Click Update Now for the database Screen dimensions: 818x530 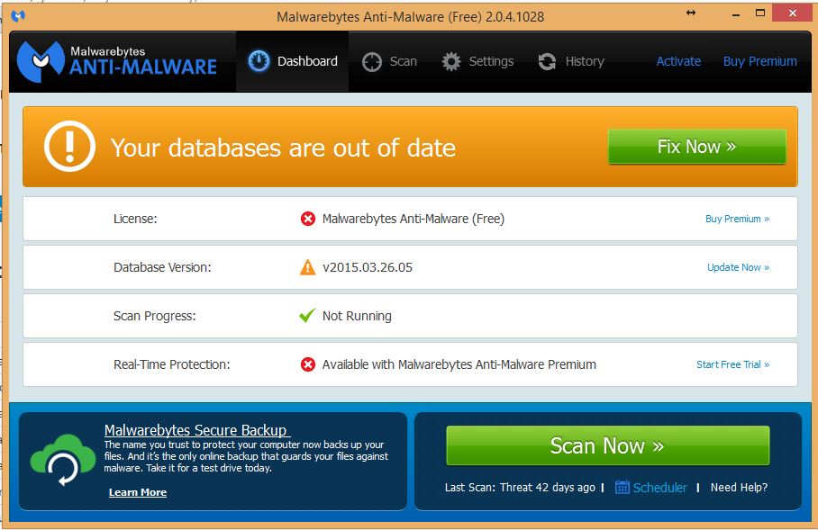point(738,267)
